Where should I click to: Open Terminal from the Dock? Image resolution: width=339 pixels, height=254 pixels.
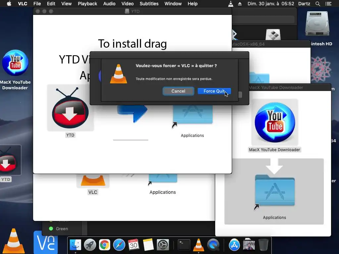(x=184, y=245)
